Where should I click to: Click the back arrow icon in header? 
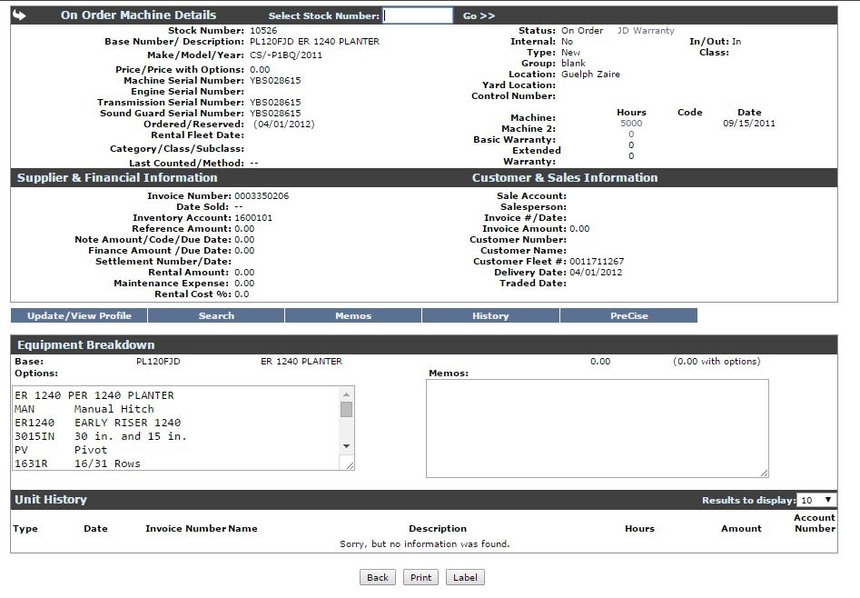click(x=20, y=15)
